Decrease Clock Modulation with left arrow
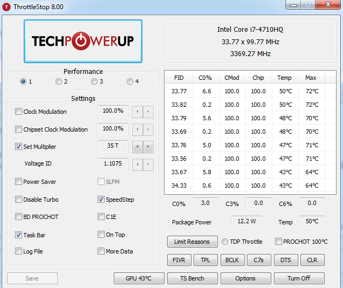This screenshot has height=288, width=343. pyautogui.click(x=138, y=112)
